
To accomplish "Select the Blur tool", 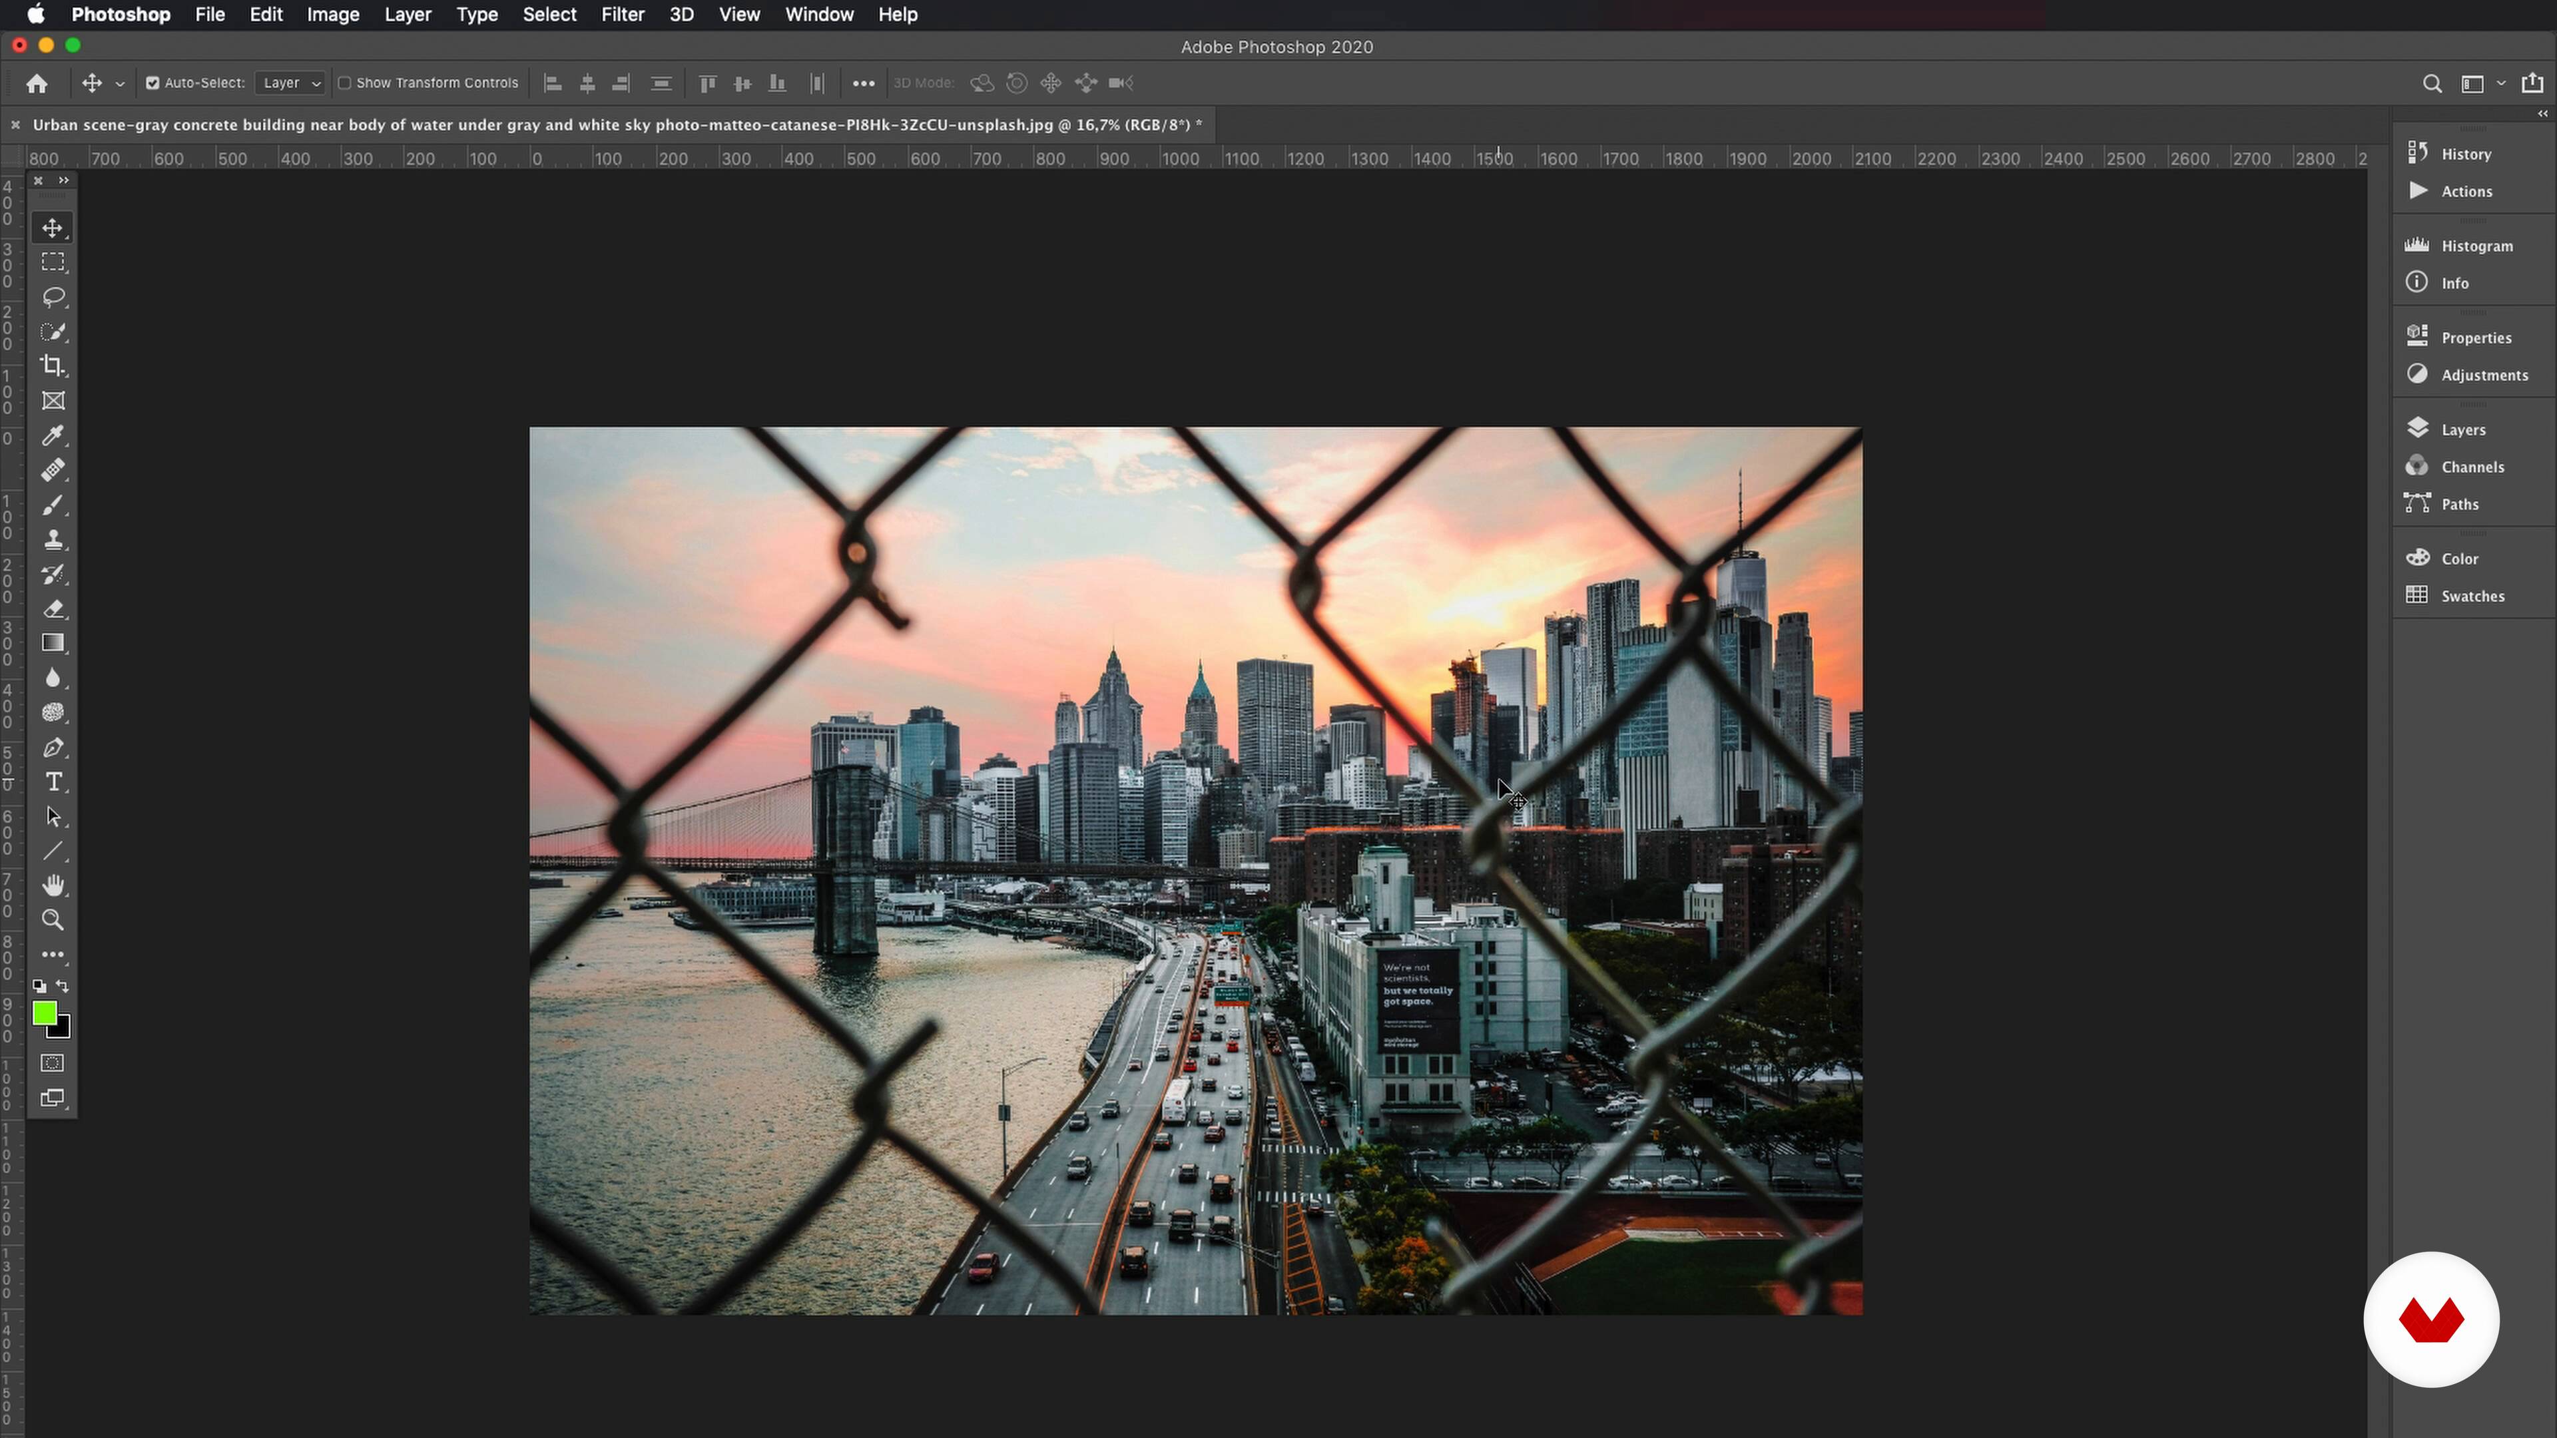I will click(53, 678).
